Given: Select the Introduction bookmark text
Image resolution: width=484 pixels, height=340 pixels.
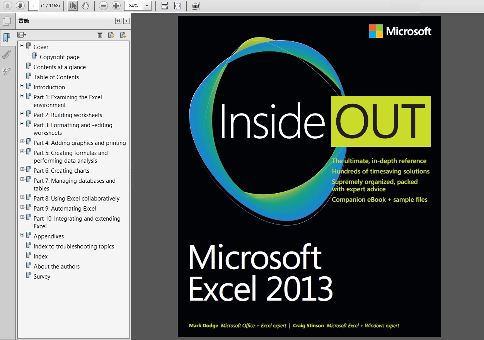Looking at the screenshot, I should pyautogui.click(x=49, y=87).
